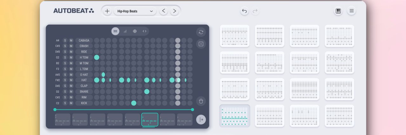The height and width of the screenshot is (135, 406).
Task: Open the hamburger menu
Action: pos(351,11)
